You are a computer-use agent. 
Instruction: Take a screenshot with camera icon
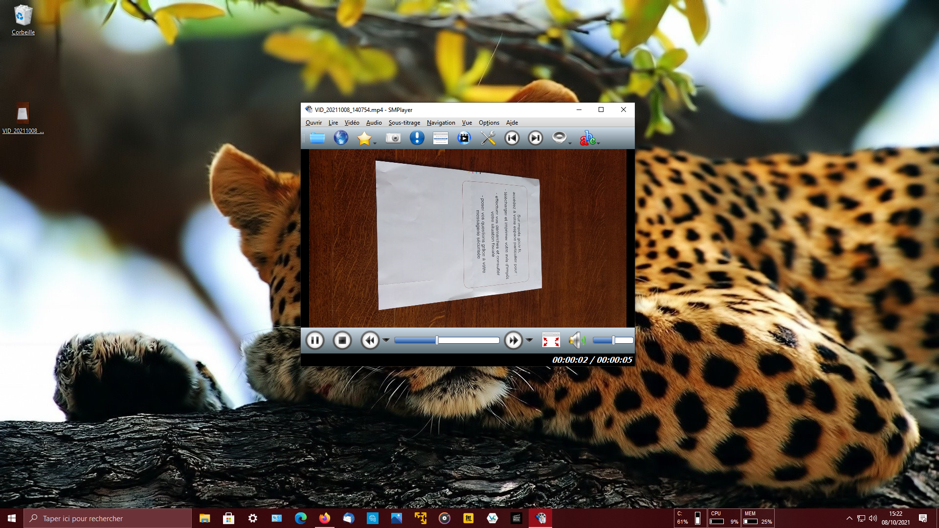(393, 138)
